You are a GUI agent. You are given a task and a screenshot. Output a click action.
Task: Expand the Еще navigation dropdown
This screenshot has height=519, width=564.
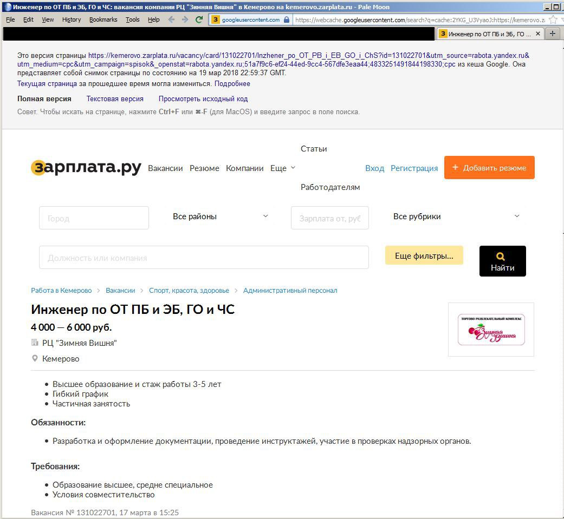283,168
